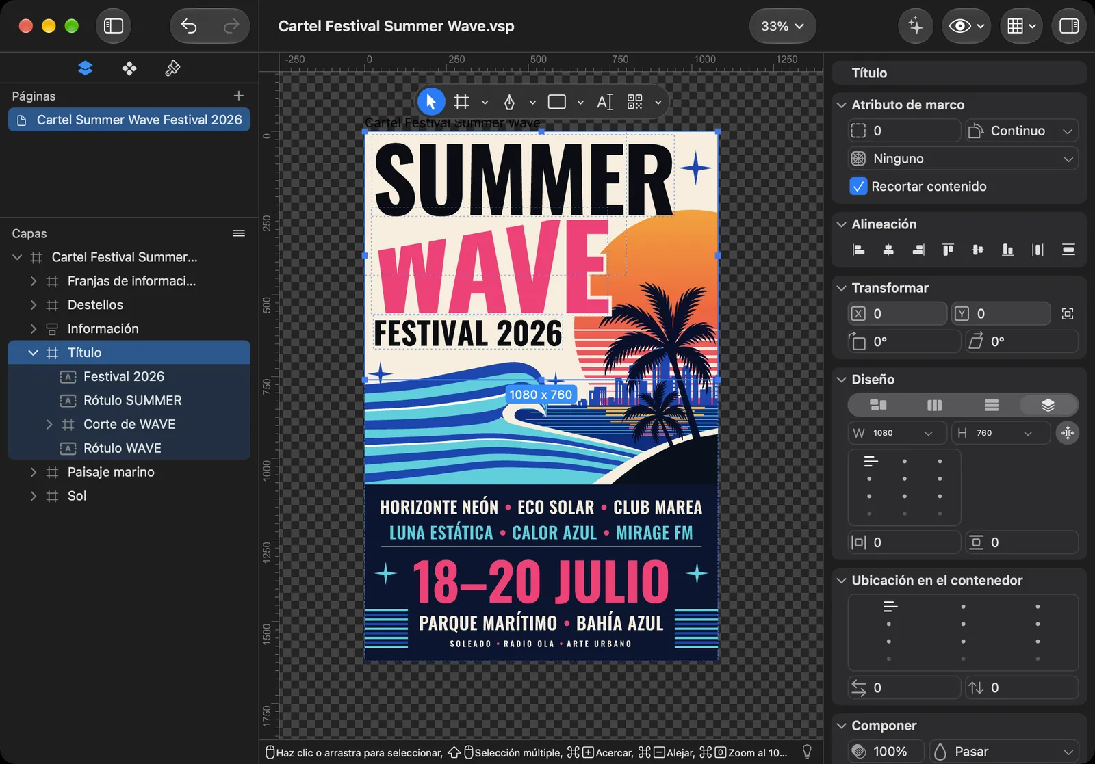1095x764 pixels.
Task: Select the rectangle shape tool
Action: click(x=557, y=102)
